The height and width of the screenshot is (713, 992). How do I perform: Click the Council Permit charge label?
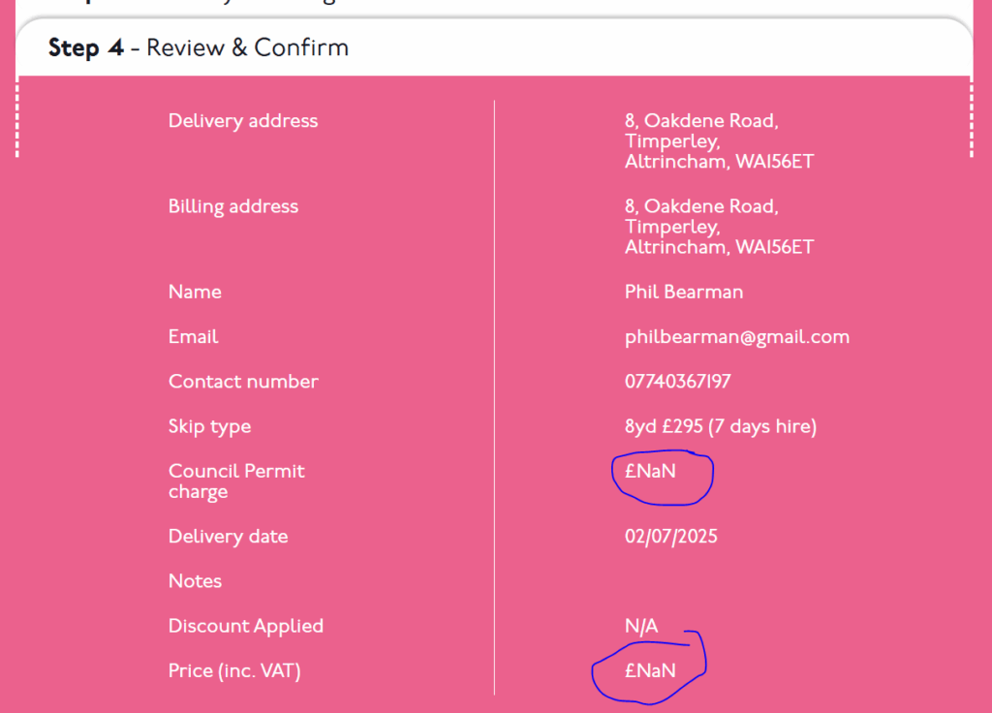[x=236, y=480]
